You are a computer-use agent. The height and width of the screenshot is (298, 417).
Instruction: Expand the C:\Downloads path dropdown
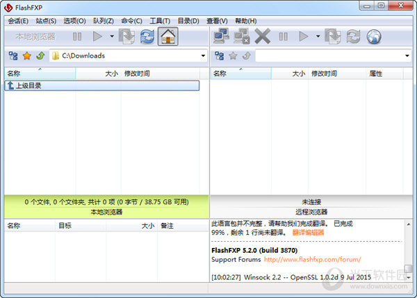[x=203, y=56]
